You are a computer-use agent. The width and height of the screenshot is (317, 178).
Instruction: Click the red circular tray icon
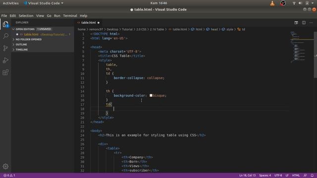pyautogui.click(x=283, y=3)
